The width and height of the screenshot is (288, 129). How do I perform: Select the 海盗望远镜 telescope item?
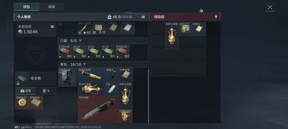pyautogui.click(x=91, y=75)
